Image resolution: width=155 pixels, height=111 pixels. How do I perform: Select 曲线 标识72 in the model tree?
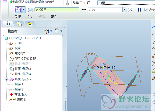(23, 79)
